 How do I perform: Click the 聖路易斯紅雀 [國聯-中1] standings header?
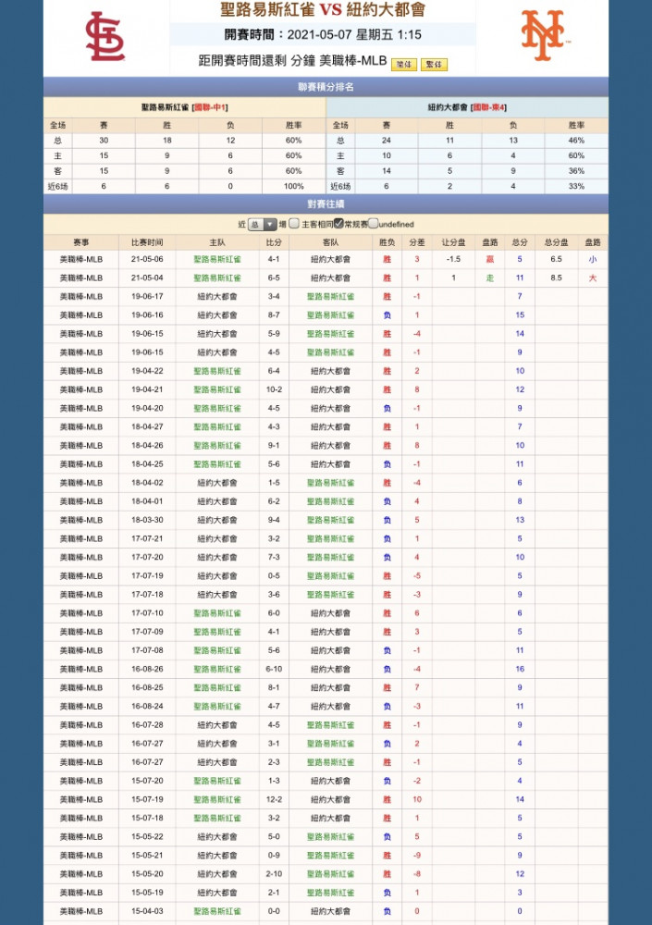pyautogui.click(x=185, y=107)
